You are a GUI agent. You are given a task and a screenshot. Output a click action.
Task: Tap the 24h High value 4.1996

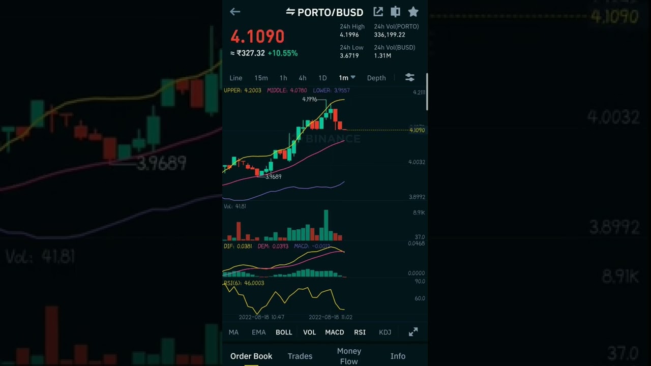coord(349,35)
